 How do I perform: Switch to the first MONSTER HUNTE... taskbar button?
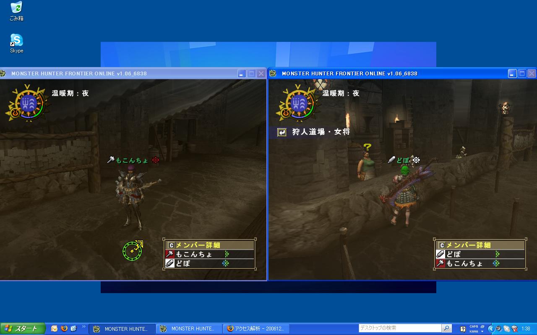[x=122, y=329]
